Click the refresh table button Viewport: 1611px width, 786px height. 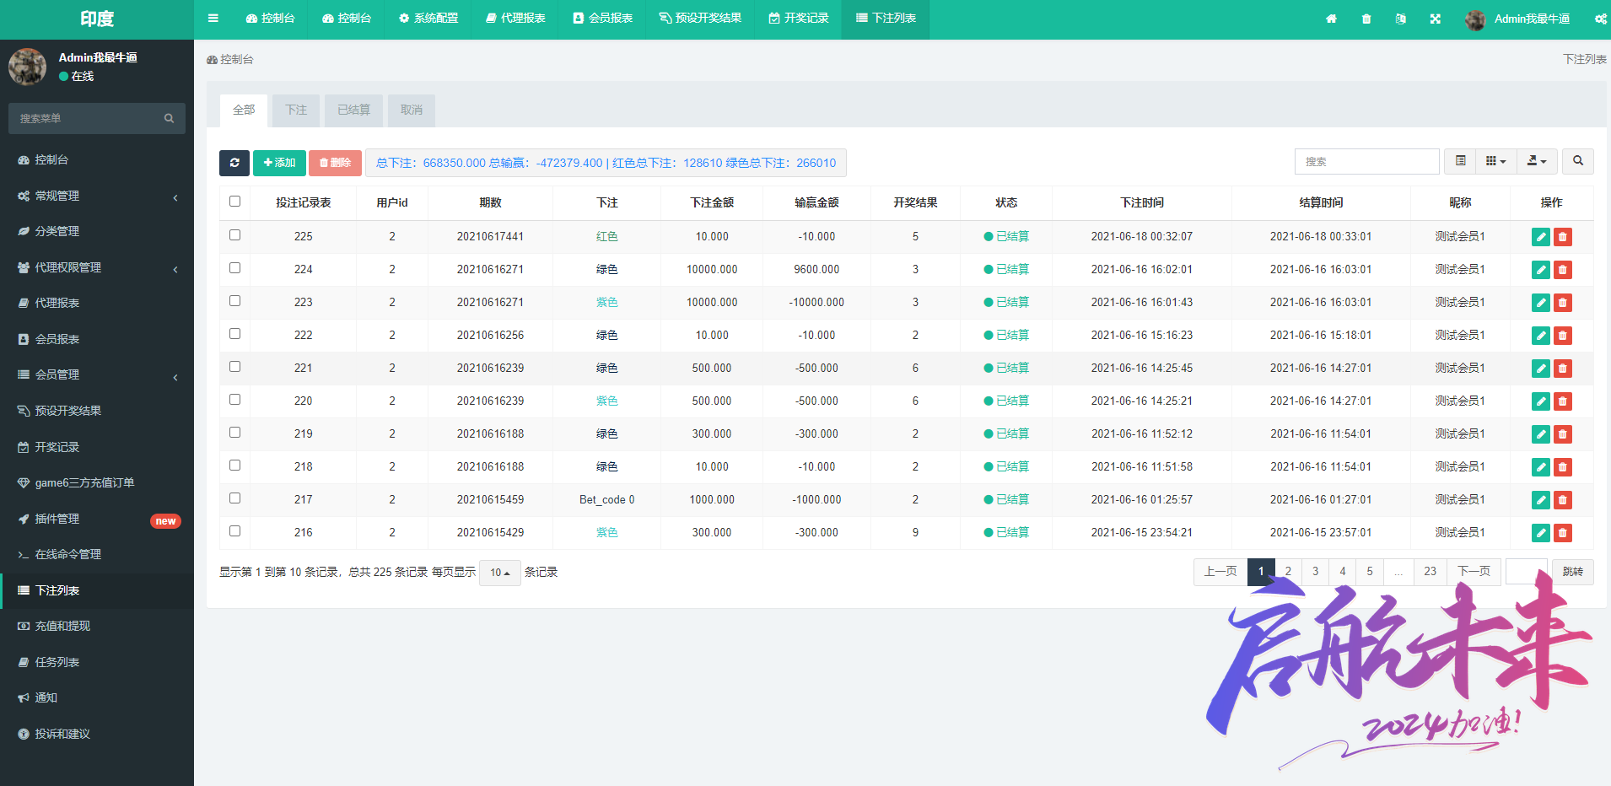pos(234,163)
